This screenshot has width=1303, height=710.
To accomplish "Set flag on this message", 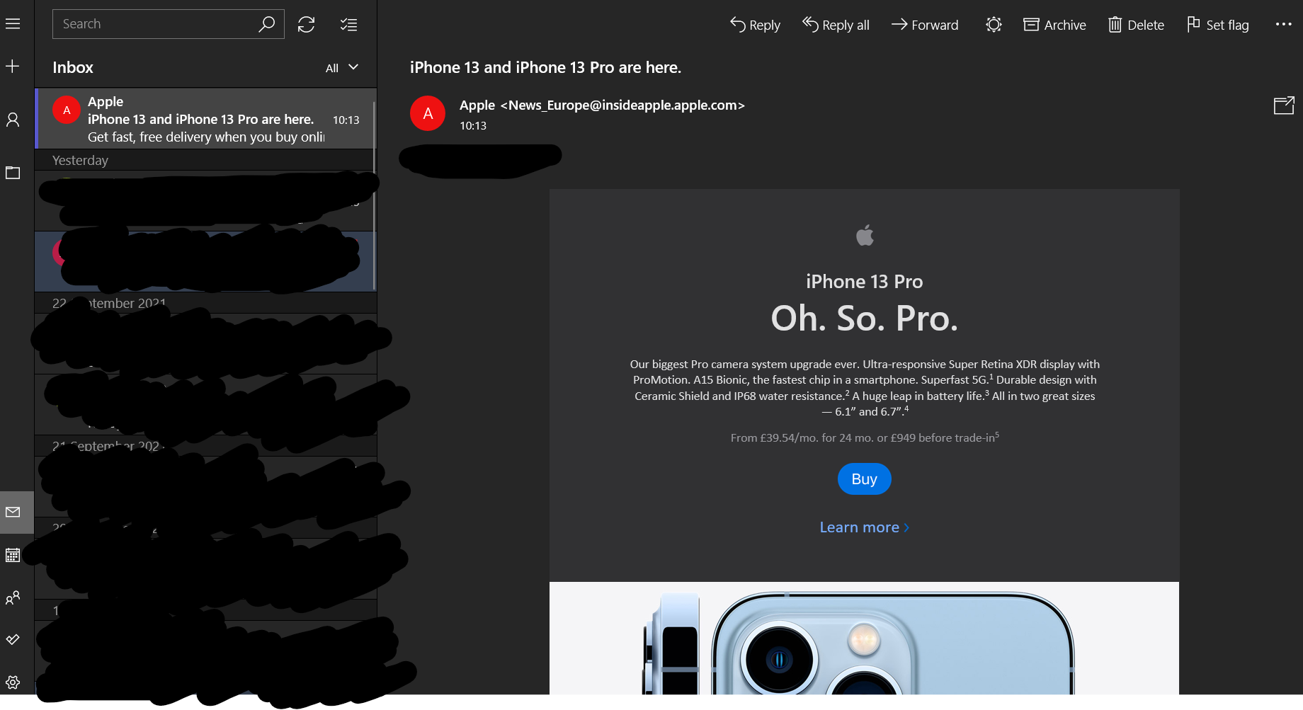I will [1217, 25].
